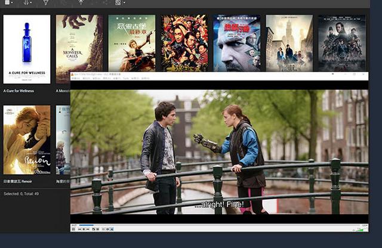
Task: Select the Fantastic Beasts city street poster
Action: pyautogui.click(x=289, y=43)
